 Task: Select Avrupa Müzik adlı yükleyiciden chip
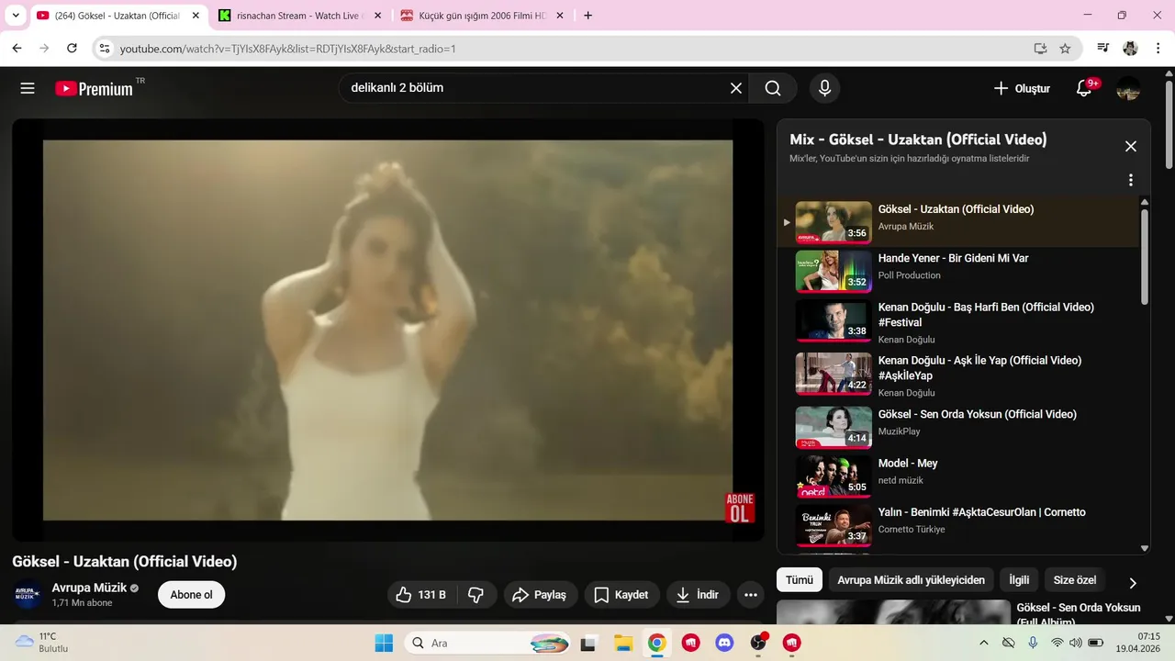(911, 580)
